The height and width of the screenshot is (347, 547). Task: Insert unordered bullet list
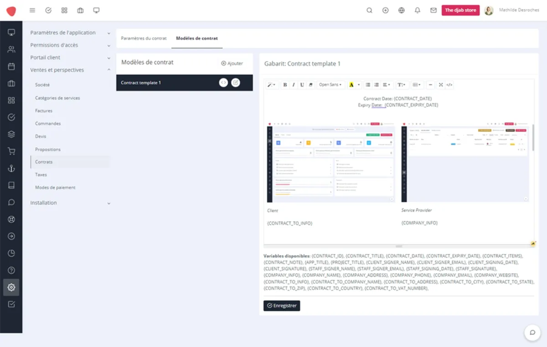368,85
